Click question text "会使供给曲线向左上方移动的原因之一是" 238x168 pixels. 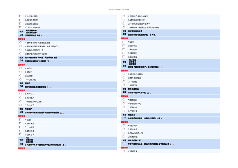pos(144,118)
